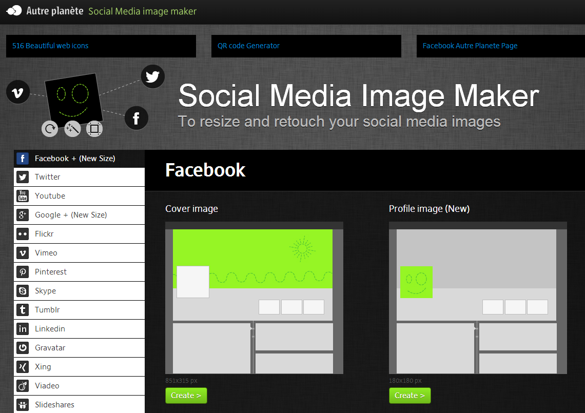
Task: Click the Pinterest sidebar icon
Action: tap(23, 272)
